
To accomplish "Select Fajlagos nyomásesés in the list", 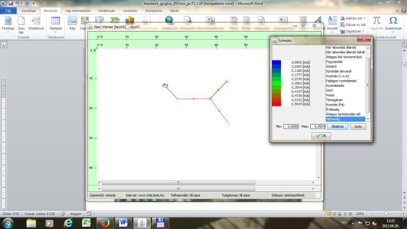I will click(345, 81).
